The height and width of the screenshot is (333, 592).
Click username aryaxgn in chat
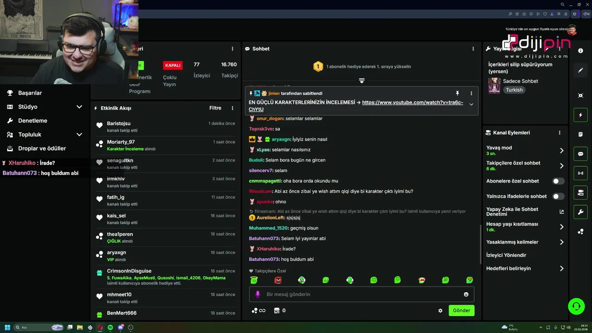coord(281,139)
